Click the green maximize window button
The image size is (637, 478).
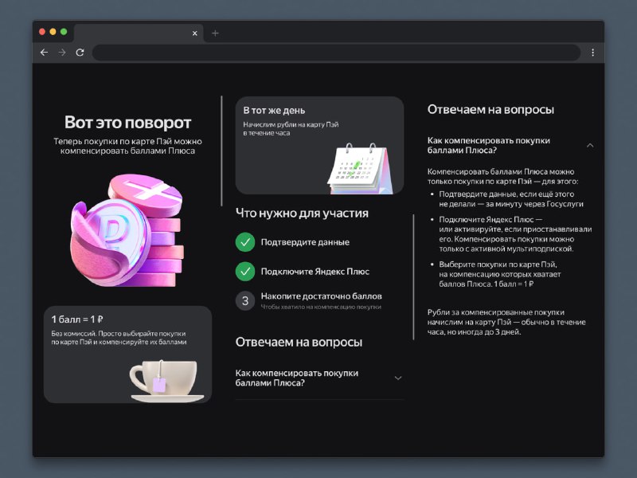(x=64, y=32)
